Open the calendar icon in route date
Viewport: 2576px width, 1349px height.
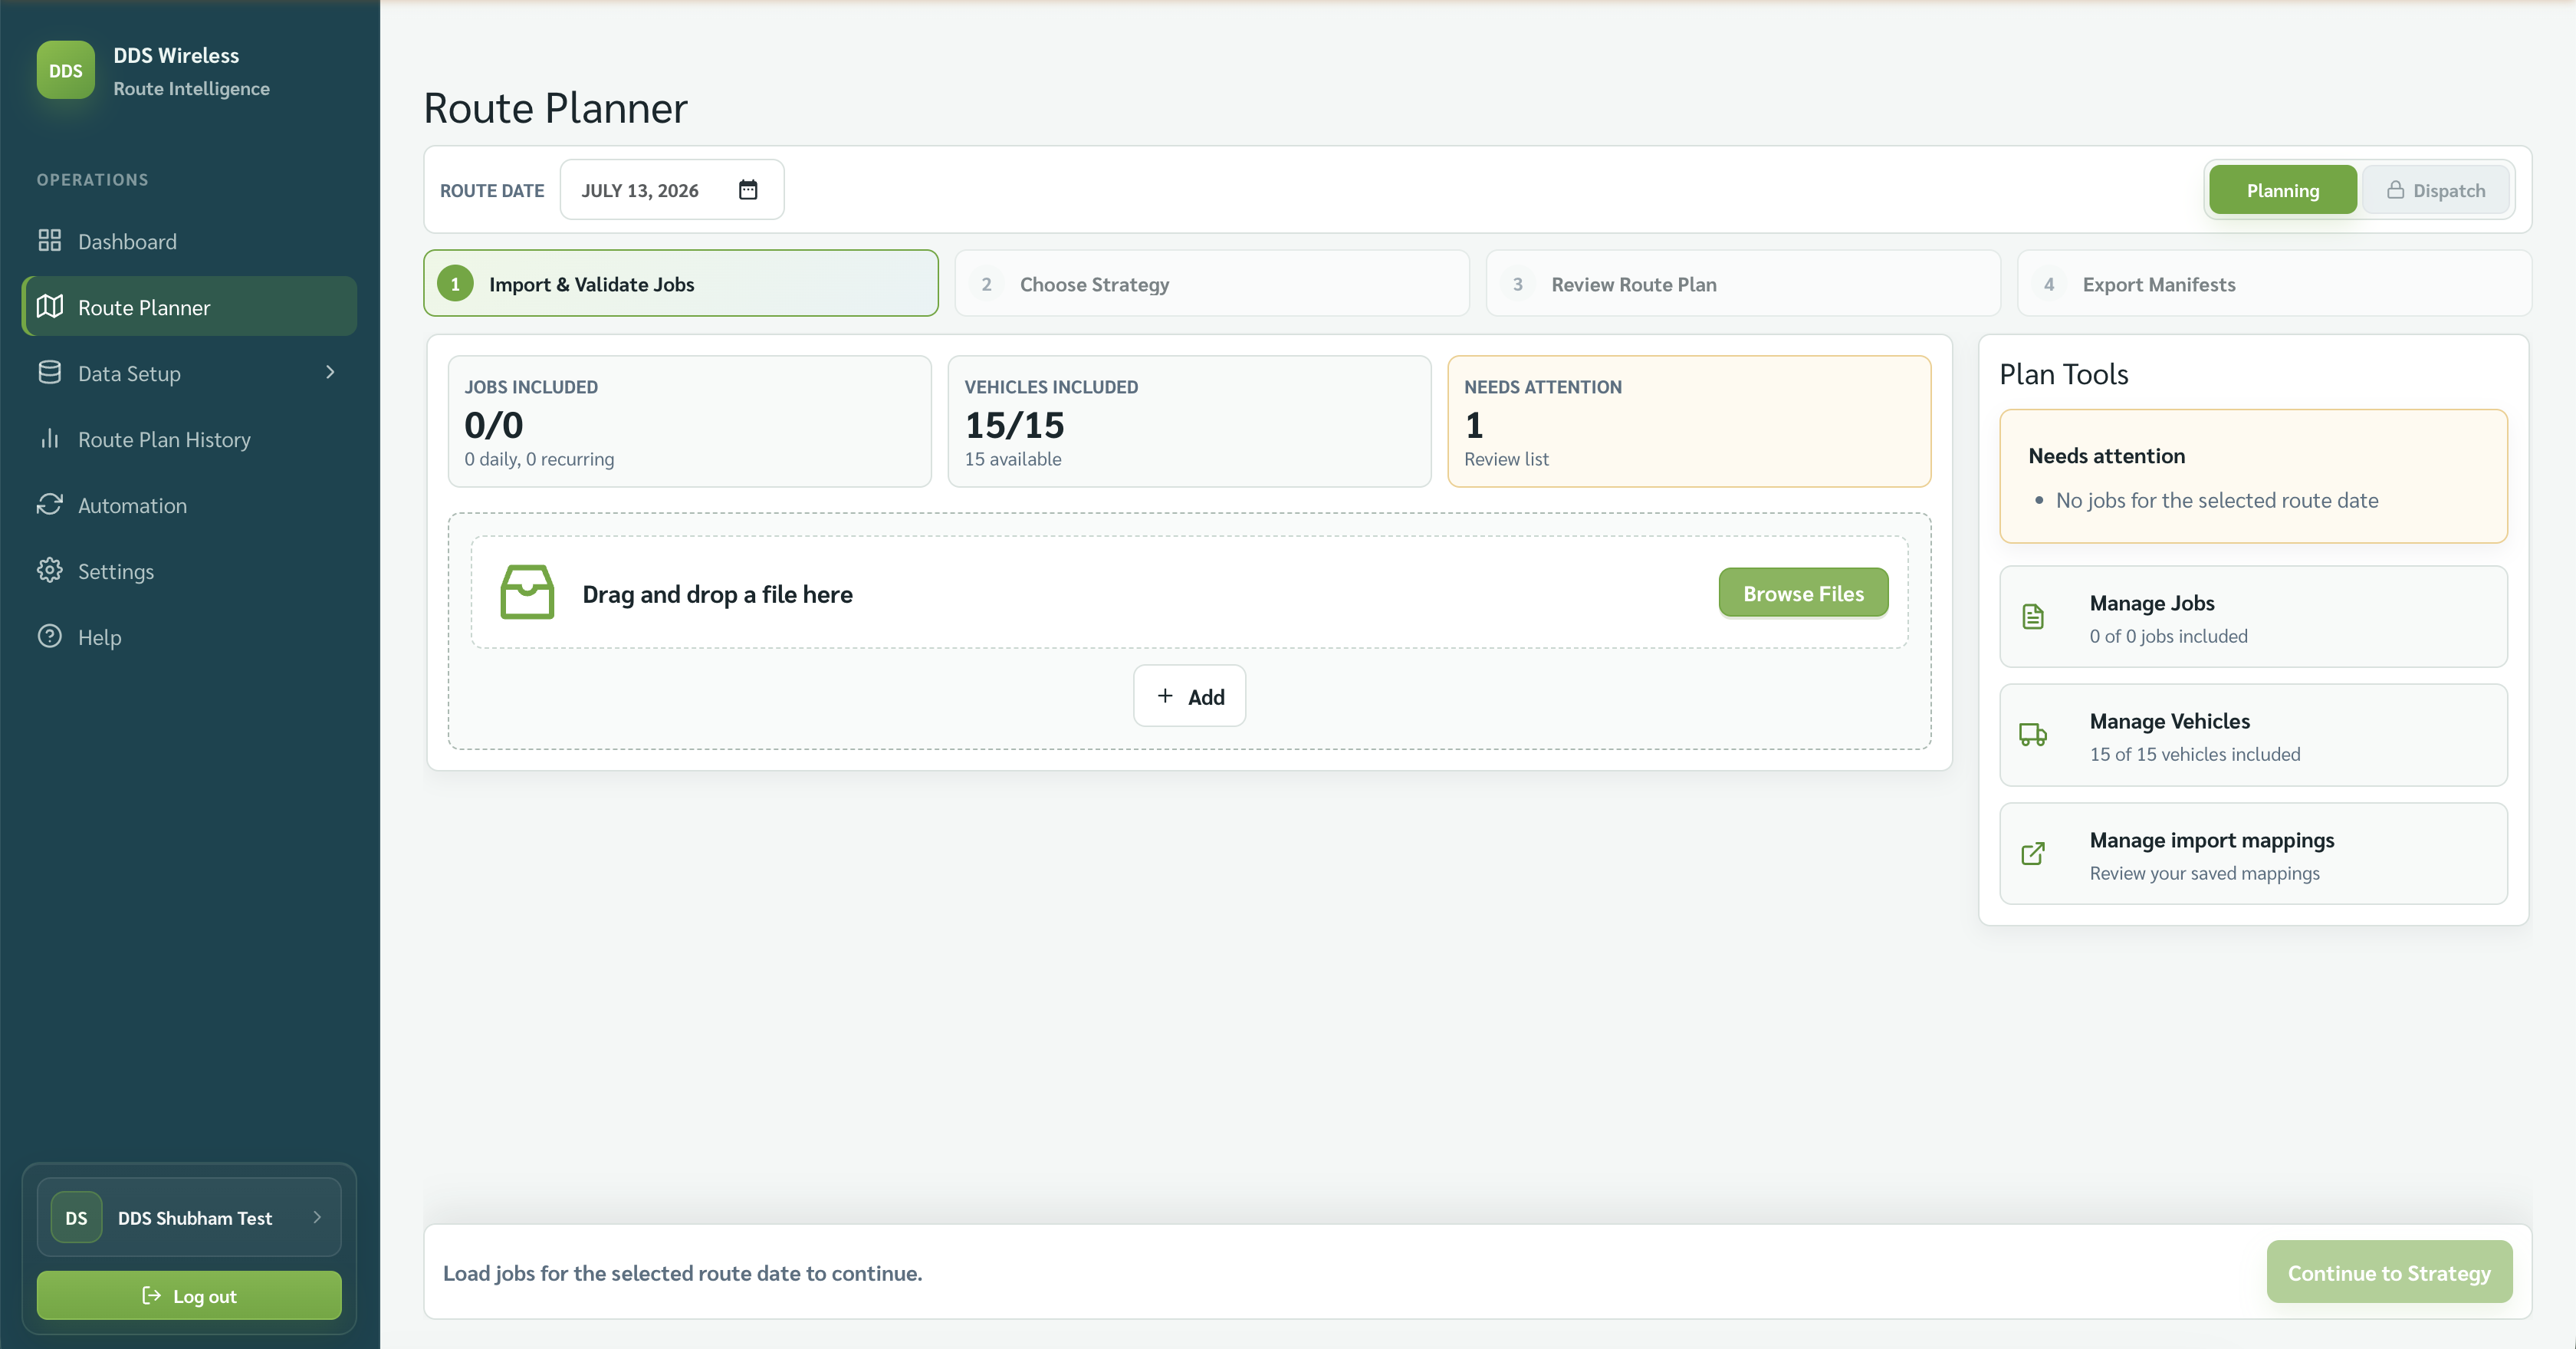748,190
